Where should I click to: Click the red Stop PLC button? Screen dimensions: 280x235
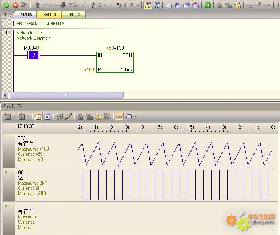pos(15,5)
